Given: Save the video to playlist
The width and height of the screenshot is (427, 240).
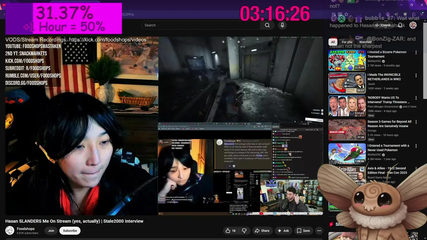Looking at the screenshot, I should pyautogui.click(x=303, y=231).
